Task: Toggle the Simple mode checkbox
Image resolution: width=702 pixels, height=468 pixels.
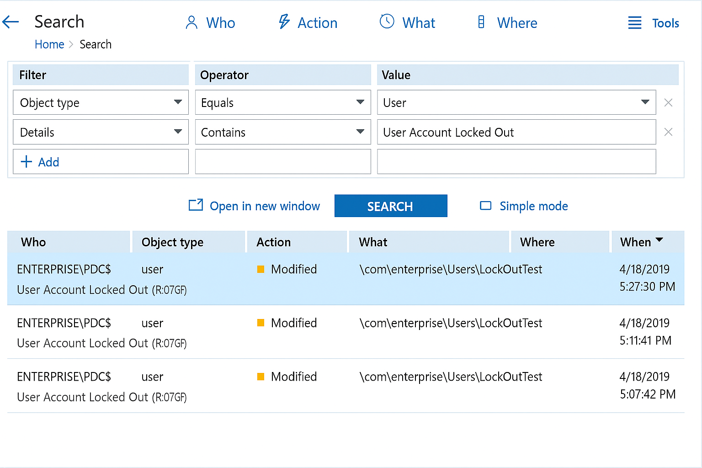Action: point(485,206)
